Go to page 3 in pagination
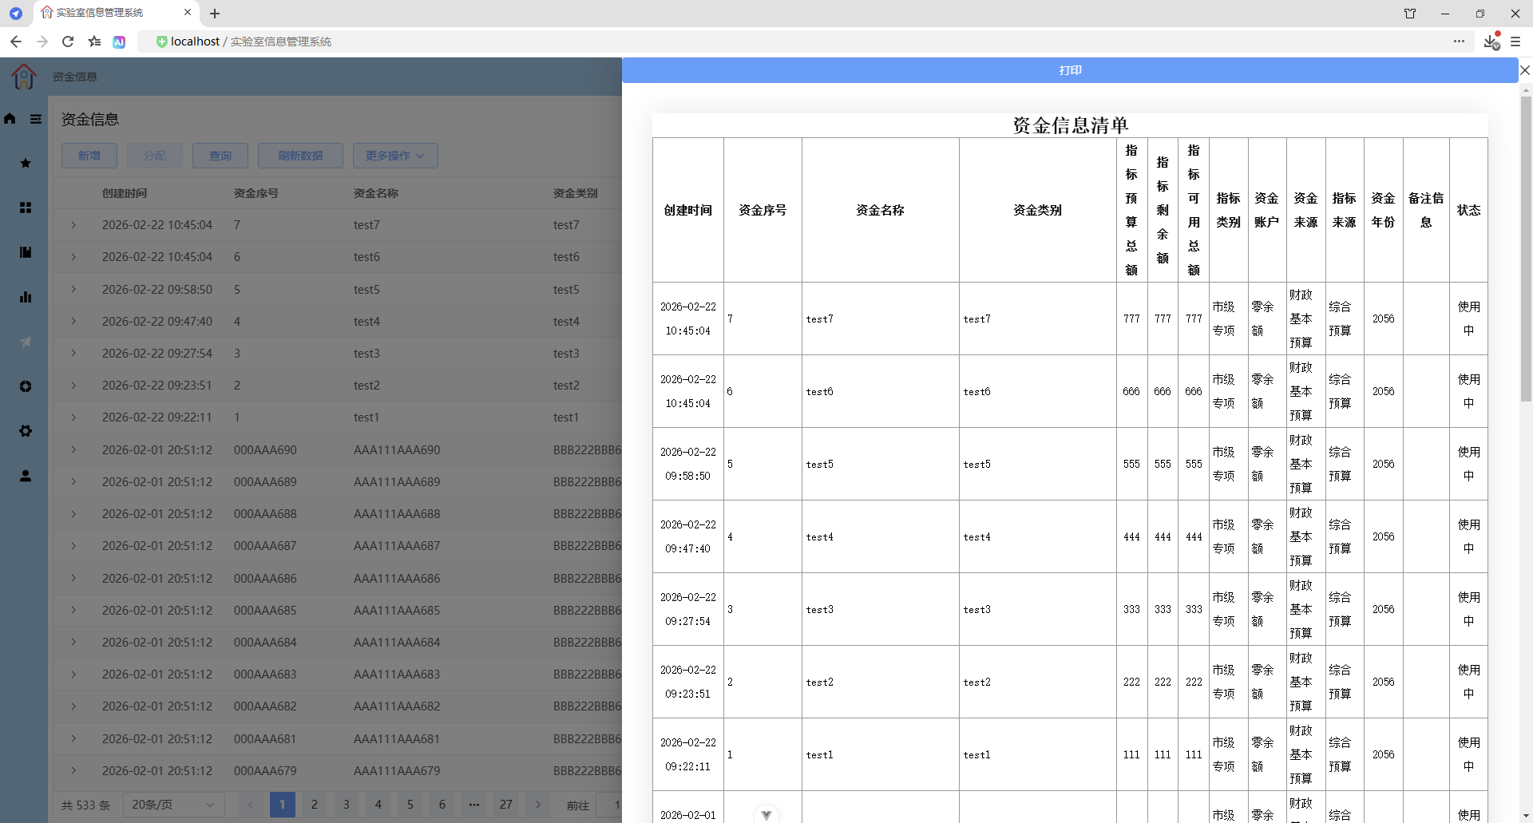The image size is (1533, 823). pyautogui.click(x=347, y=805)
